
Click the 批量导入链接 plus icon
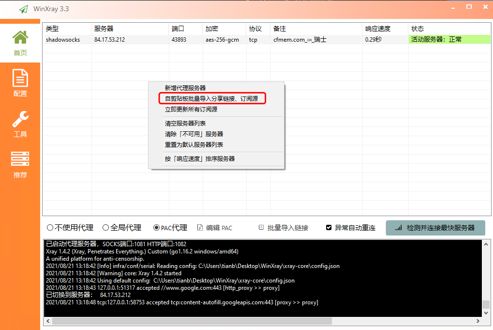[x=261, y=227]
